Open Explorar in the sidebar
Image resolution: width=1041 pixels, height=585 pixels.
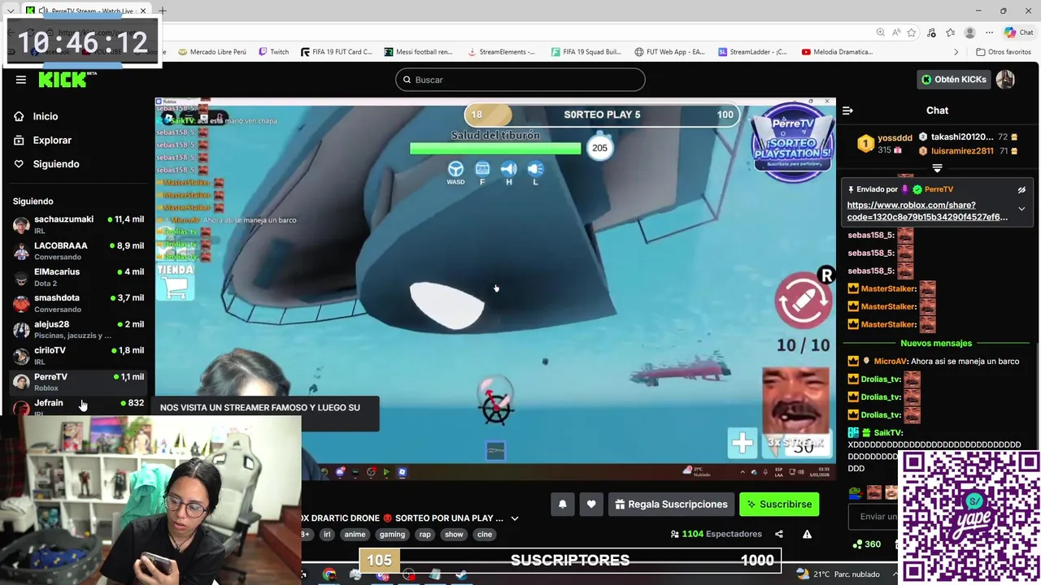(x=52, y=140)
